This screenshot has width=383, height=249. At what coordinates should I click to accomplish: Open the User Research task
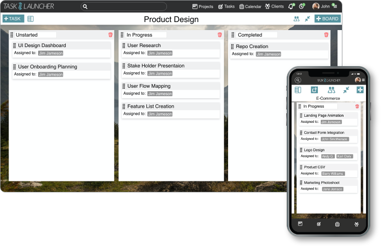pyautogui.click(x=171, y=50)
